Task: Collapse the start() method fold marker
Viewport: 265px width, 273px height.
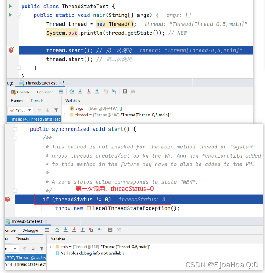Action: point(15,129)
